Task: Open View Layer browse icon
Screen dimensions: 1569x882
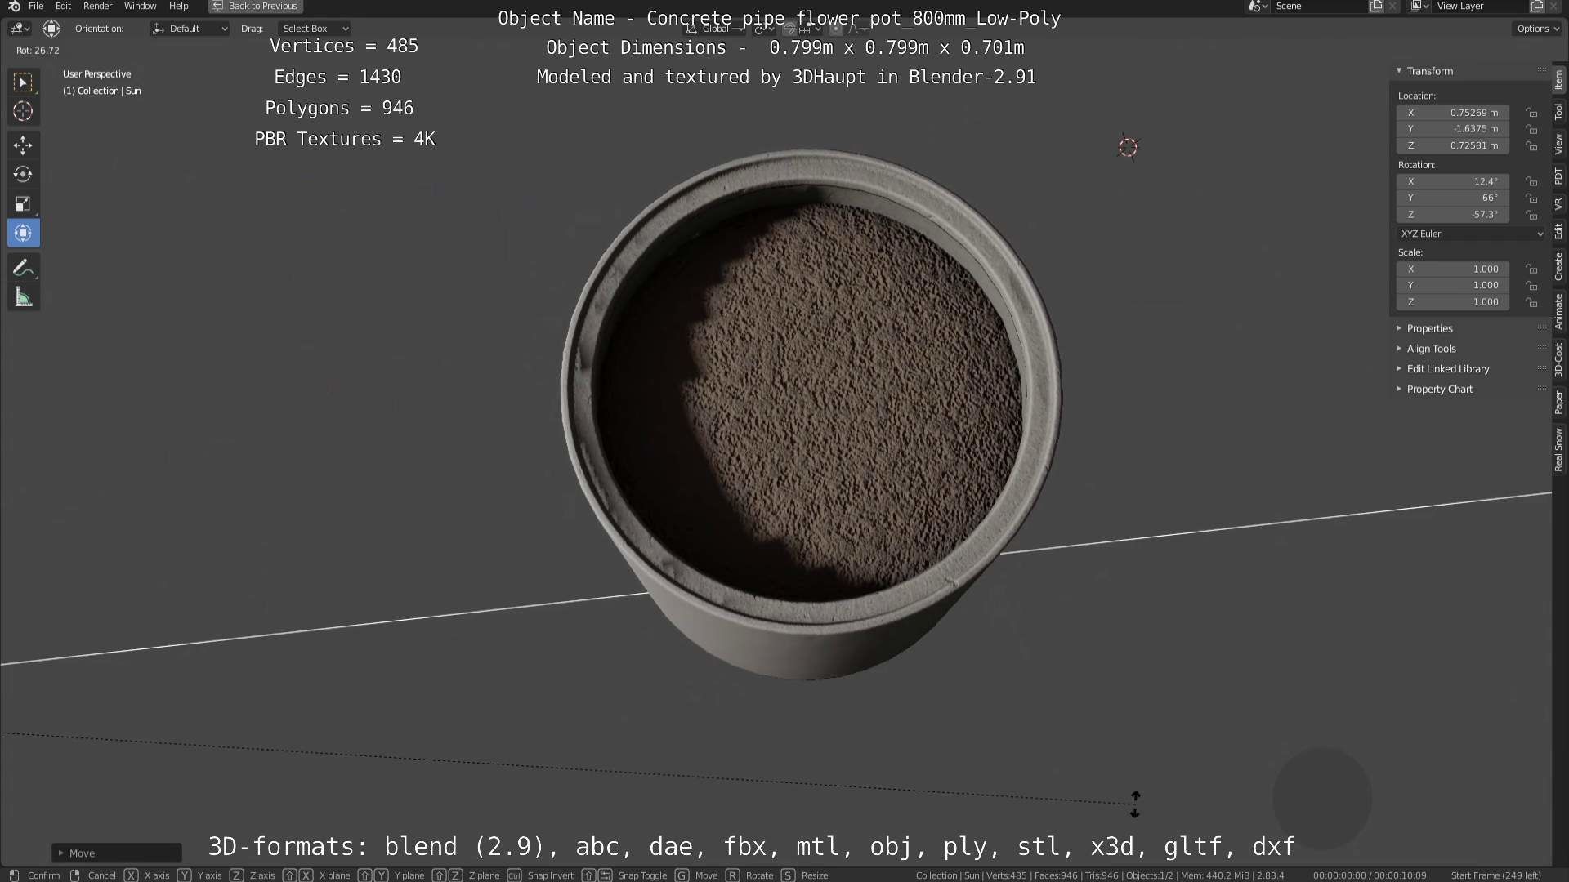Action: coord(1419,7)
